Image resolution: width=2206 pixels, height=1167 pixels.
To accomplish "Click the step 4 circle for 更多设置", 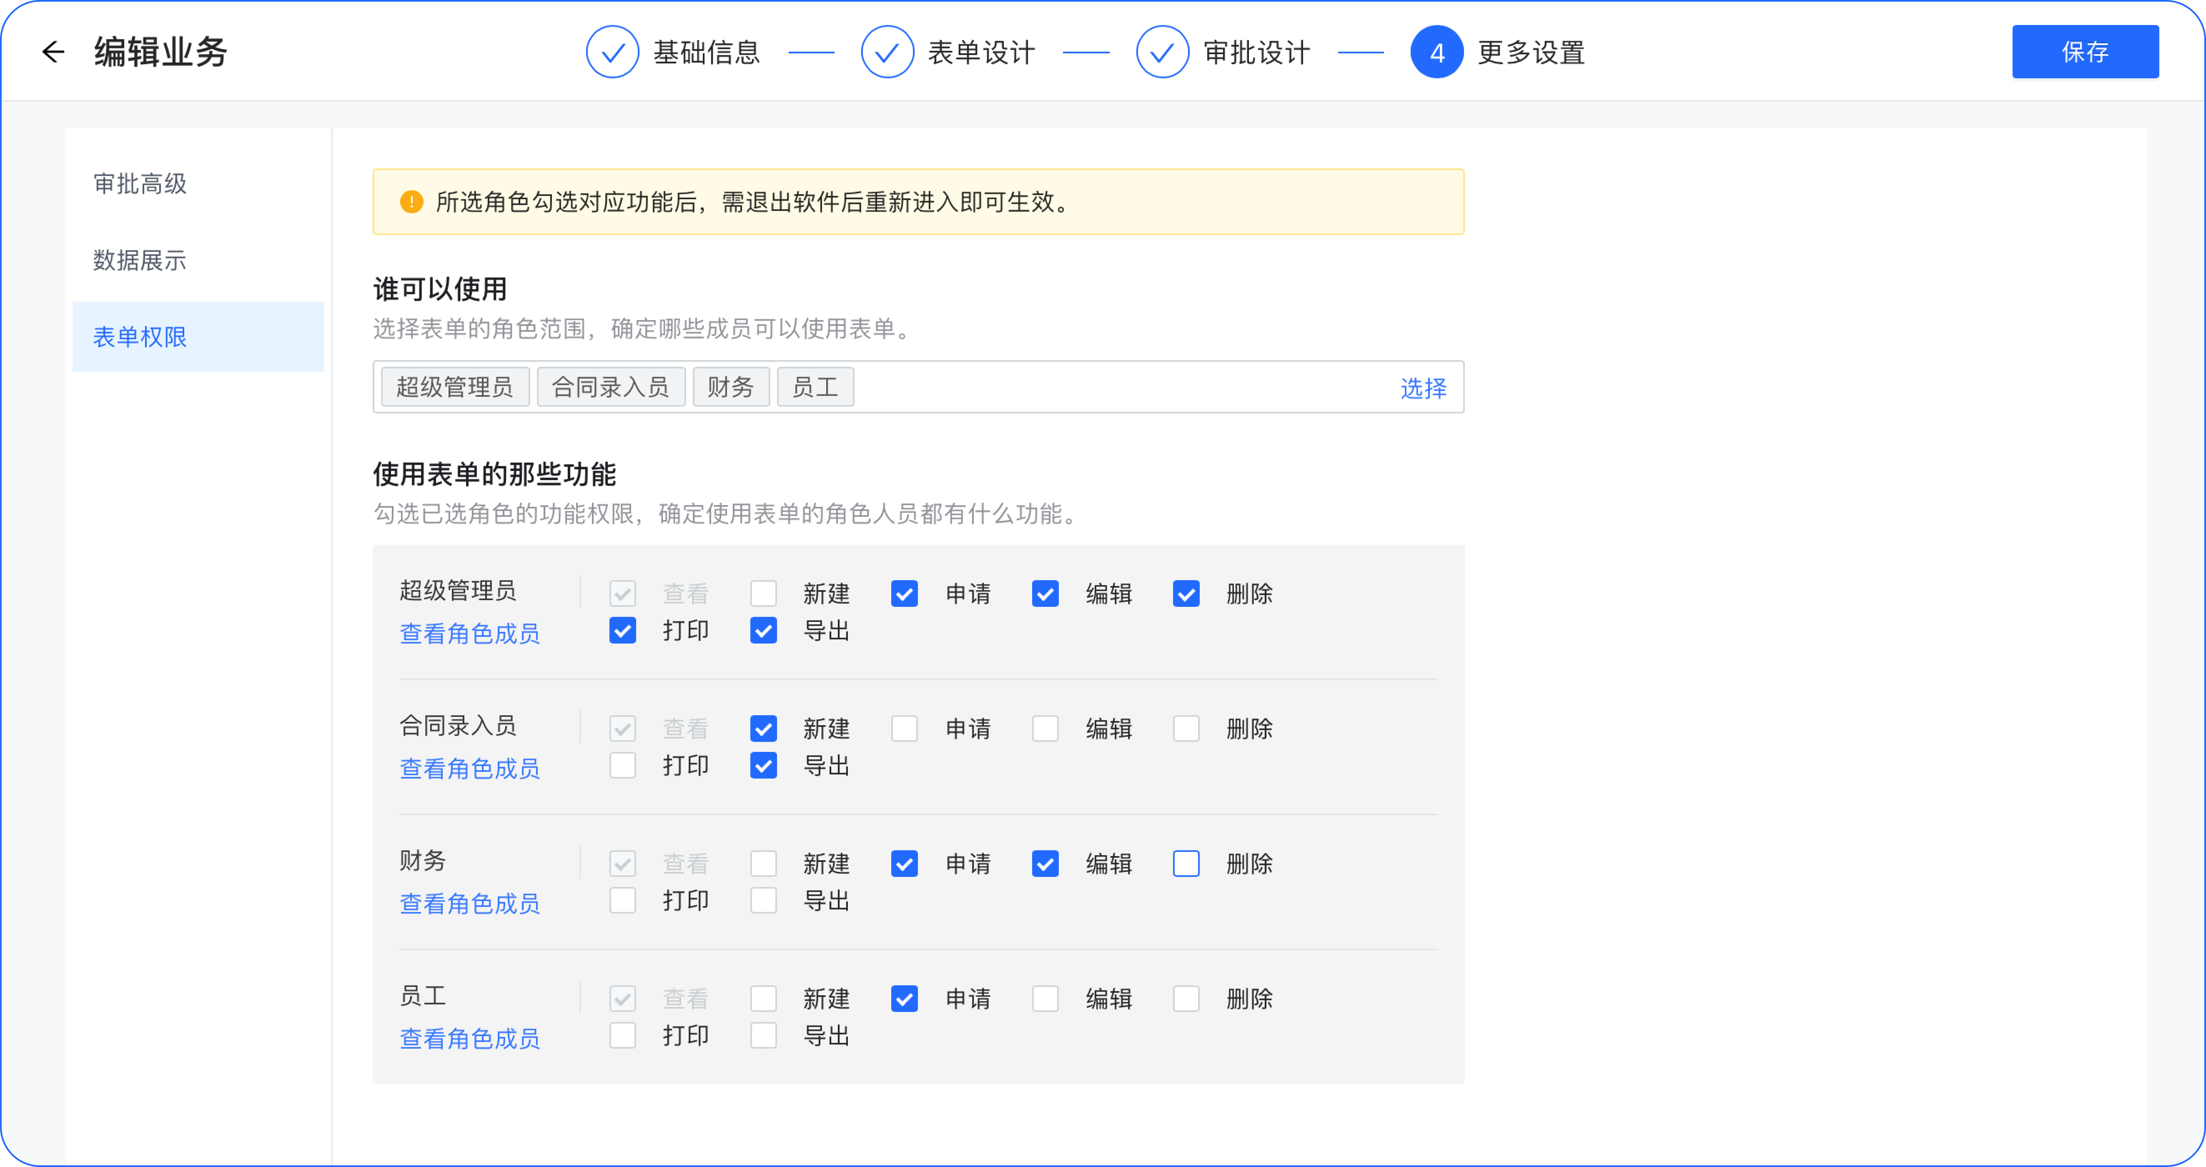I will point(1437,52).
